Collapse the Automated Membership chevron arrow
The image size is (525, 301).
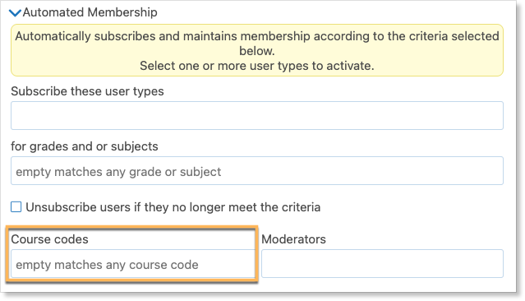point(15,12)
